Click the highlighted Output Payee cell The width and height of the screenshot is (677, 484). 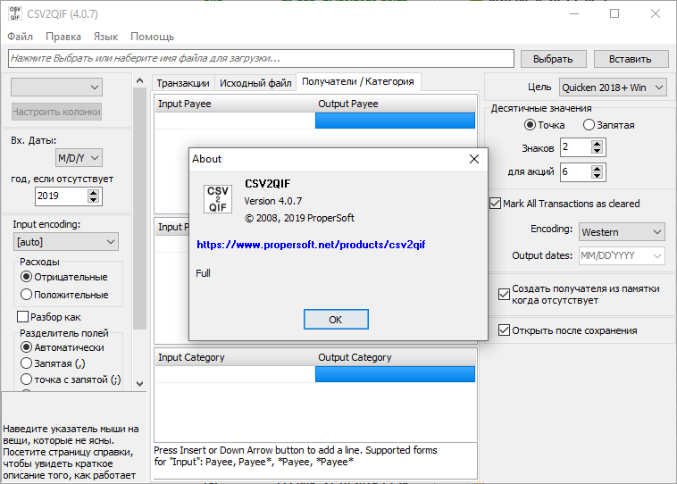395,121
